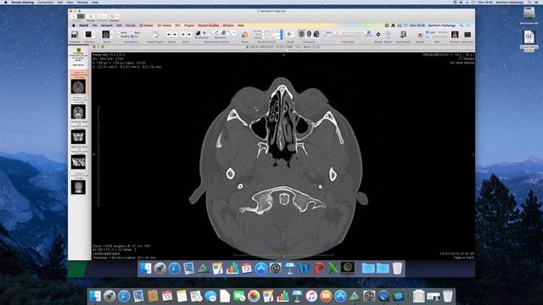The height and width of the screenshot is (305, 543).
Task: Open the gear dropdown left of orientation icons
Action: tap(289, 34)
